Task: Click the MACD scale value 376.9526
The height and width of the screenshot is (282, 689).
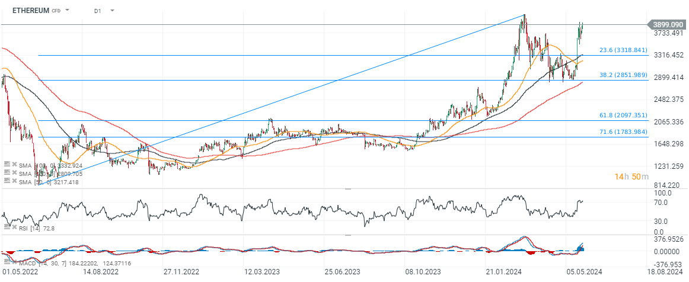Action: click(x=669, y=239)
